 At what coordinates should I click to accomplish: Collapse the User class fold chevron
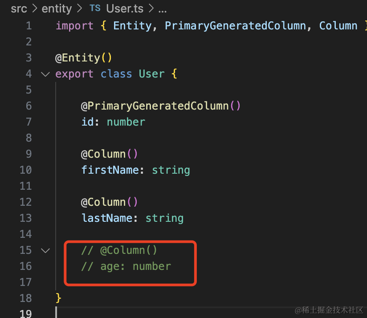pos(45,74)
